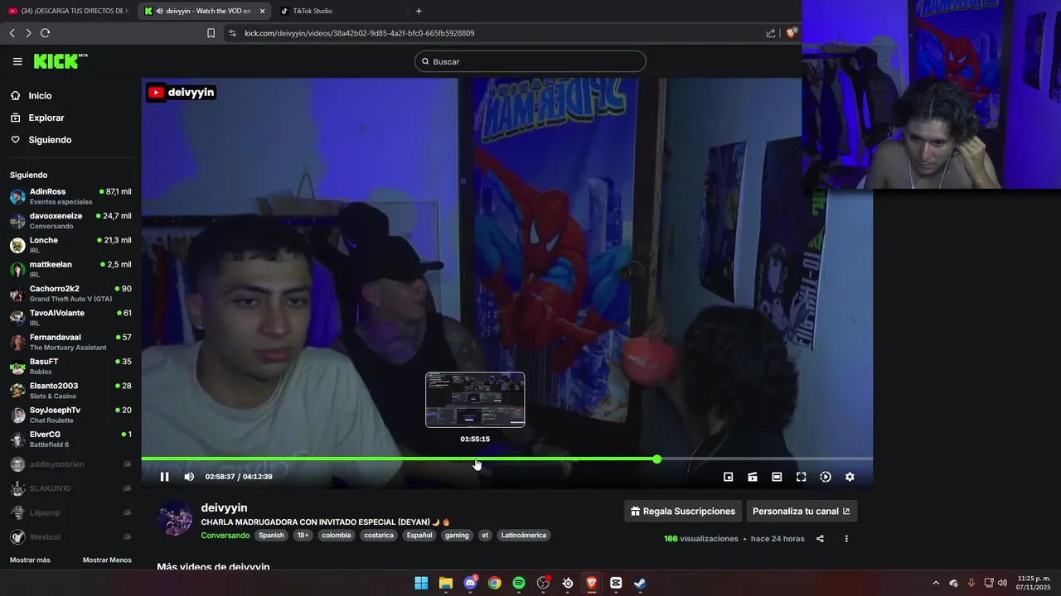Open offline addisynobrien channel
The height and width of the screenshot is (596, 1061).
pos(70,464)
